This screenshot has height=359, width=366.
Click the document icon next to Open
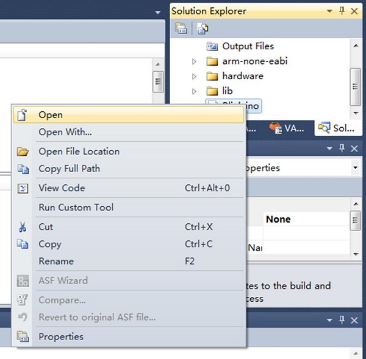tap(23, 114)
